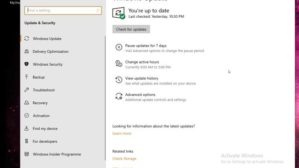
Task: Click the Backup upload arrow icon
Action: [x=27, y=77]
